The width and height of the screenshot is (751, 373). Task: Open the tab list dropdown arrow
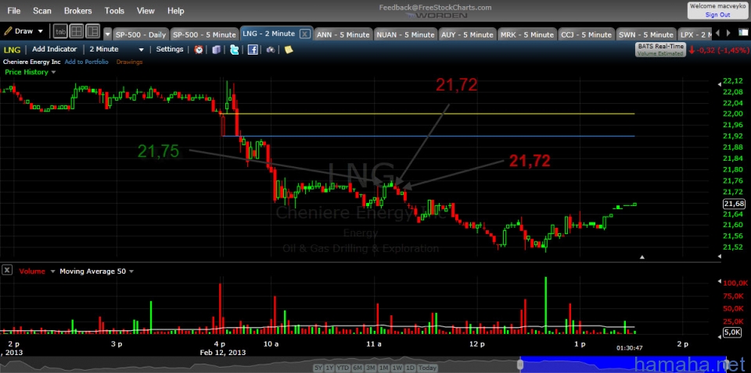[108, 34]
